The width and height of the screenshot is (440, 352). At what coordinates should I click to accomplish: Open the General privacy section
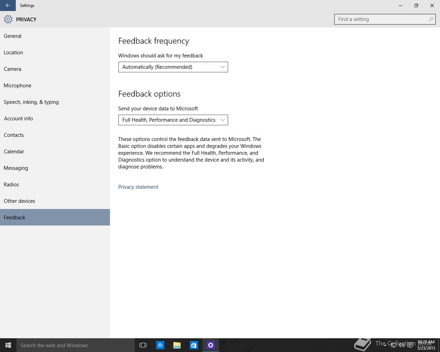[x=55, y=36]
